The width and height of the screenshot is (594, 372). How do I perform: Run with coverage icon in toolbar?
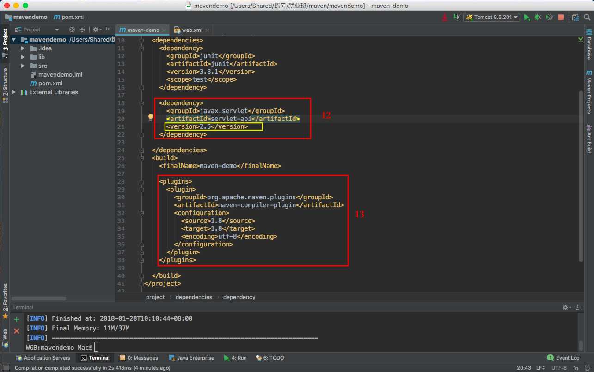pyautogui.click(x=550, y=17)
